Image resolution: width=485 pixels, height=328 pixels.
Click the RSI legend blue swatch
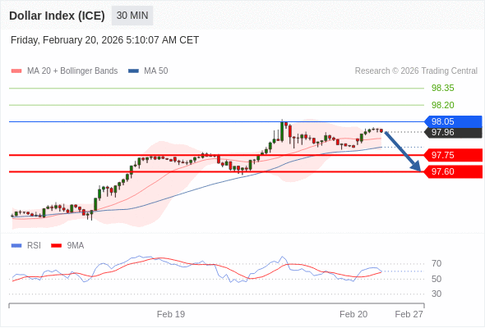(16, 246)
